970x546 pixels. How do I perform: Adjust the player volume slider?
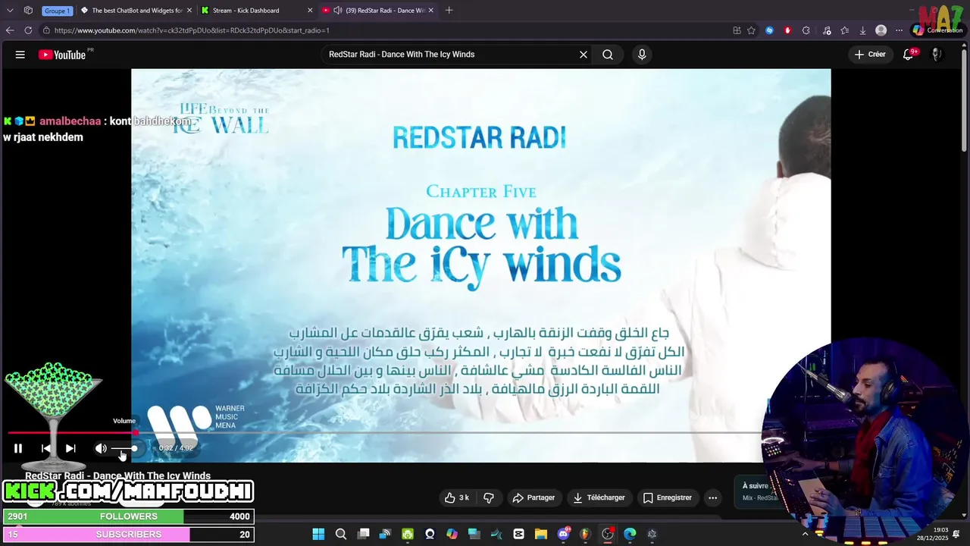(124, 448)
